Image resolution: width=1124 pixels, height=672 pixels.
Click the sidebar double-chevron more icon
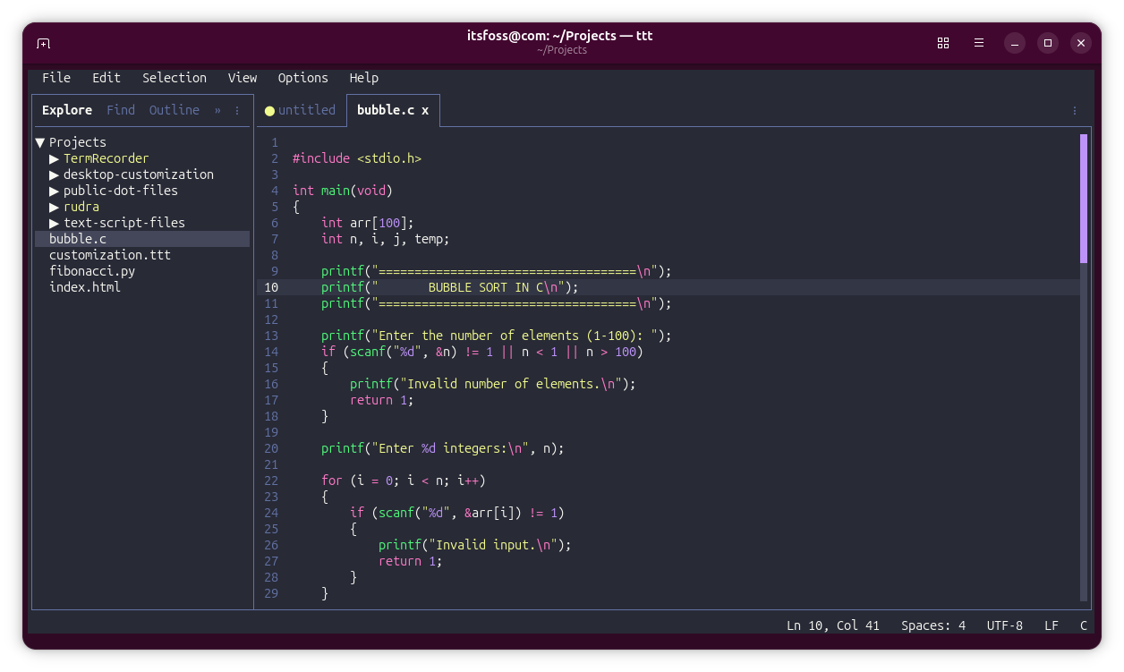click(x=217, y=110)
